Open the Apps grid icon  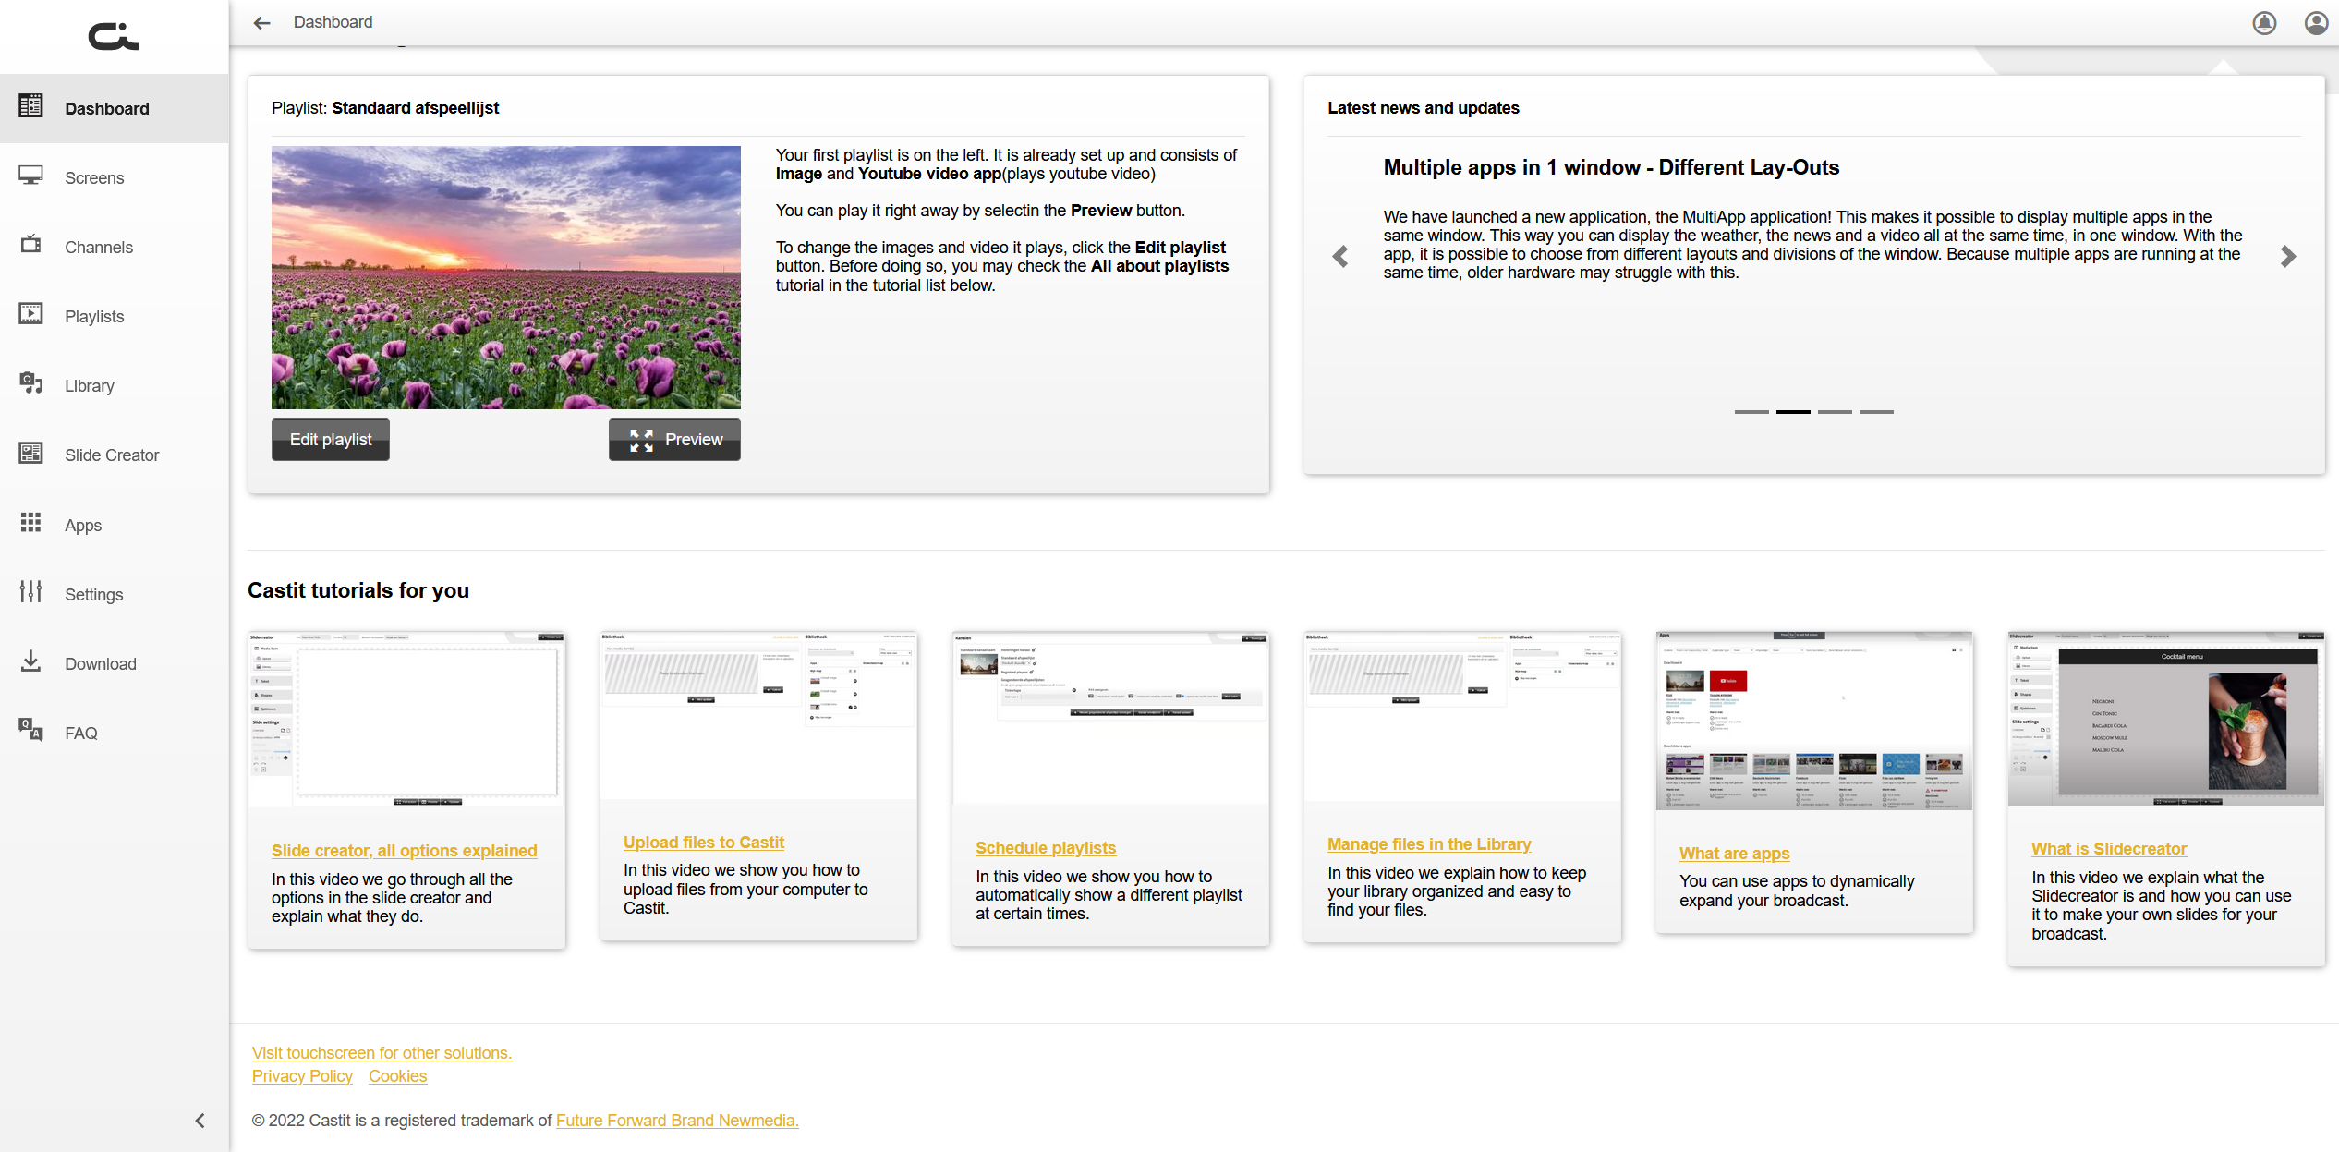click(x=30, y=523)
